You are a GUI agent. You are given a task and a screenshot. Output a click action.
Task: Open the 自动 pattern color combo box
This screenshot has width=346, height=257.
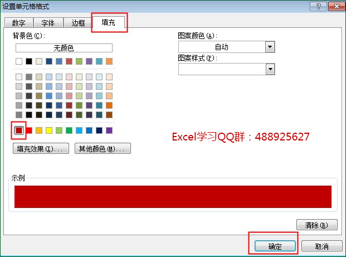tap(226, 47)
